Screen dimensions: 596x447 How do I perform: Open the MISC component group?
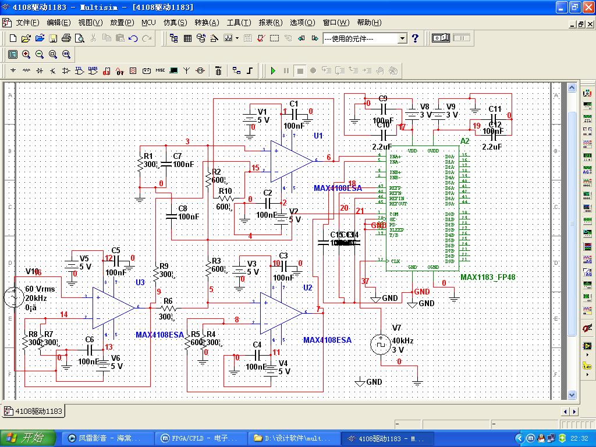pos(160,70)
